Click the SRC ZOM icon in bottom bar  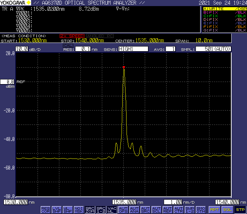90,209
